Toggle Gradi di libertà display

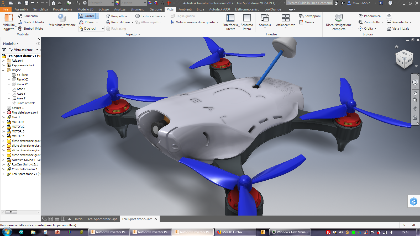[x=31, y=22]
